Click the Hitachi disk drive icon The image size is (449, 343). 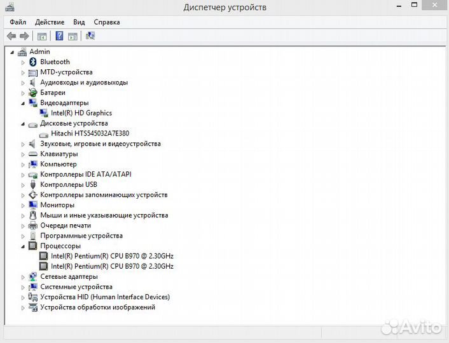point(44,135)
